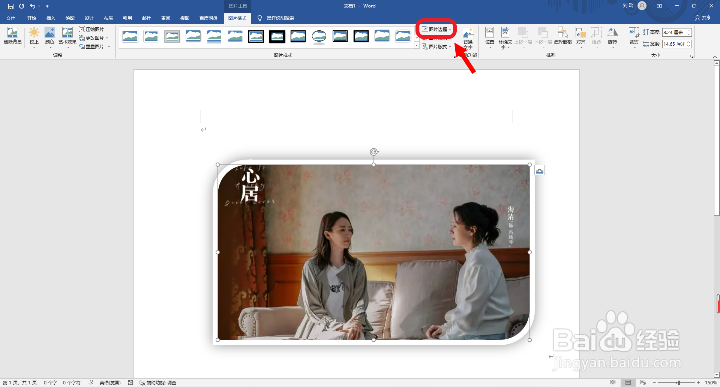Expand the picture styles gallery More arrow
This screenshot has width=720, height=387.
(417, 46)
